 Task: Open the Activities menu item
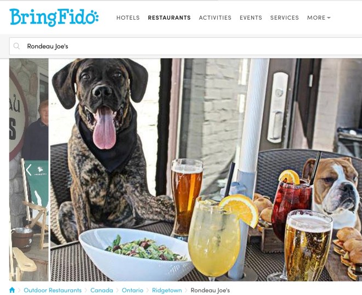point(215,18)
